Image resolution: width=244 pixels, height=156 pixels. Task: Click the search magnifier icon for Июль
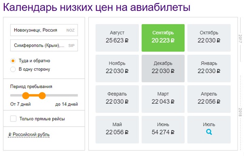(x=209, y=132)
